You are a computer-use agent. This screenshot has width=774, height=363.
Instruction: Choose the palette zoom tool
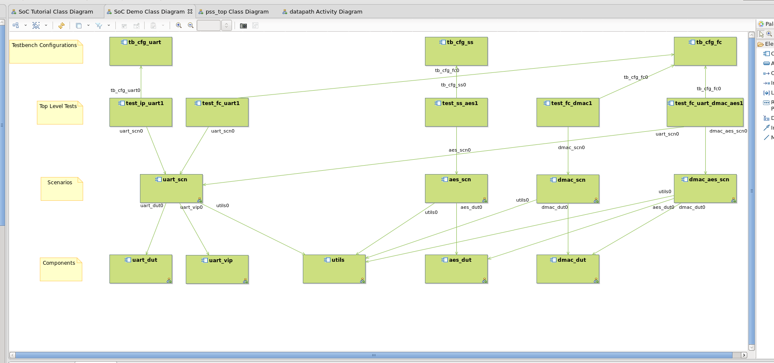tap(769, 34)
